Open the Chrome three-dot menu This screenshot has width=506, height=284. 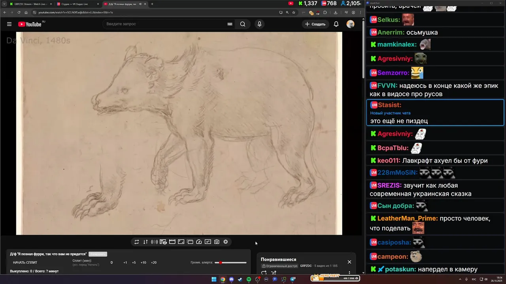click(360, 12)
